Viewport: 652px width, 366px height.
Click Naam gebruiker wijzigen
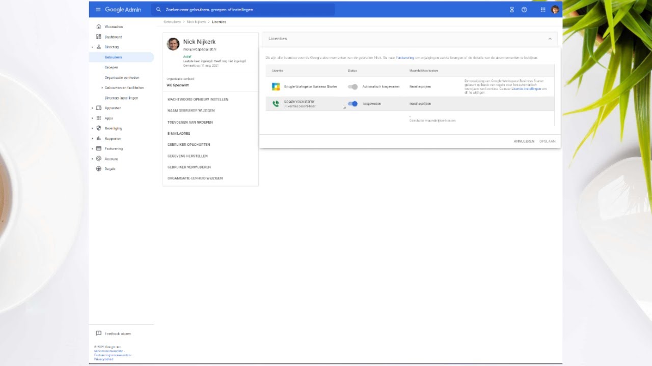pos(191,111)
